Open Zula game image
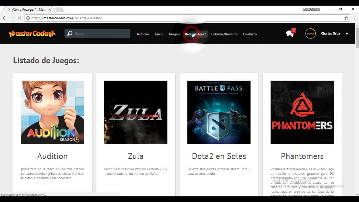This screenshot has height=202, width=359. tap(136, 112)
